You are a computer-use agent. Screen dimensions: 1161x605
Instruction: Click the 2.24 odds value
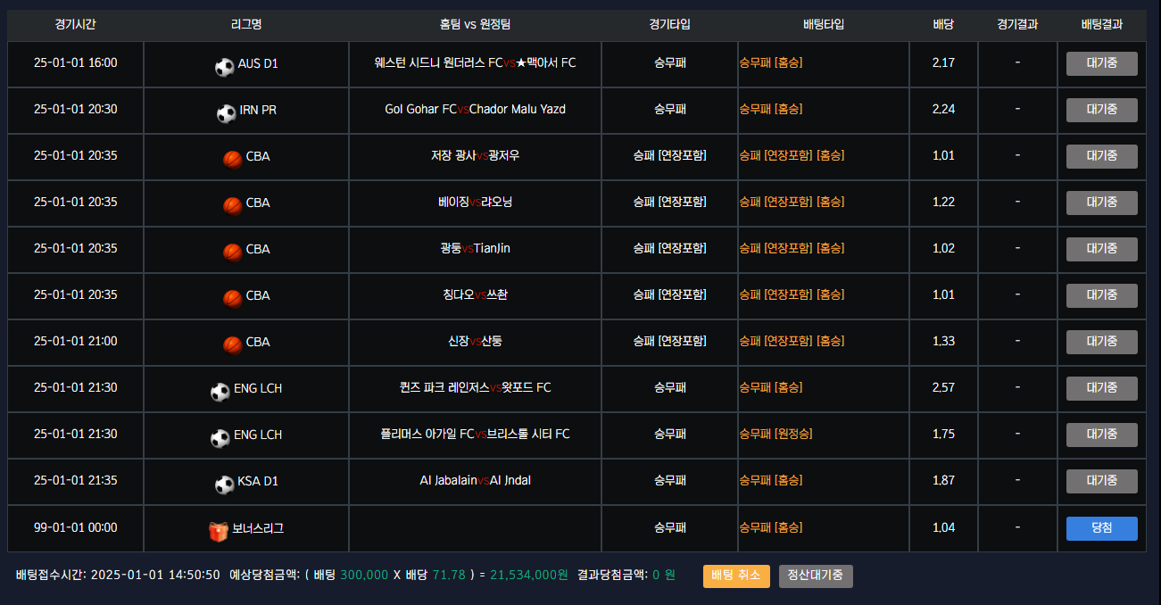943,110
